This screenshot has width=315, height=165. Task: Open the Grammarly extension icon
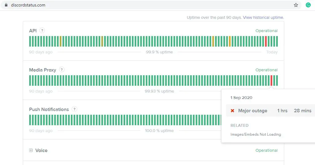point(308,5)
